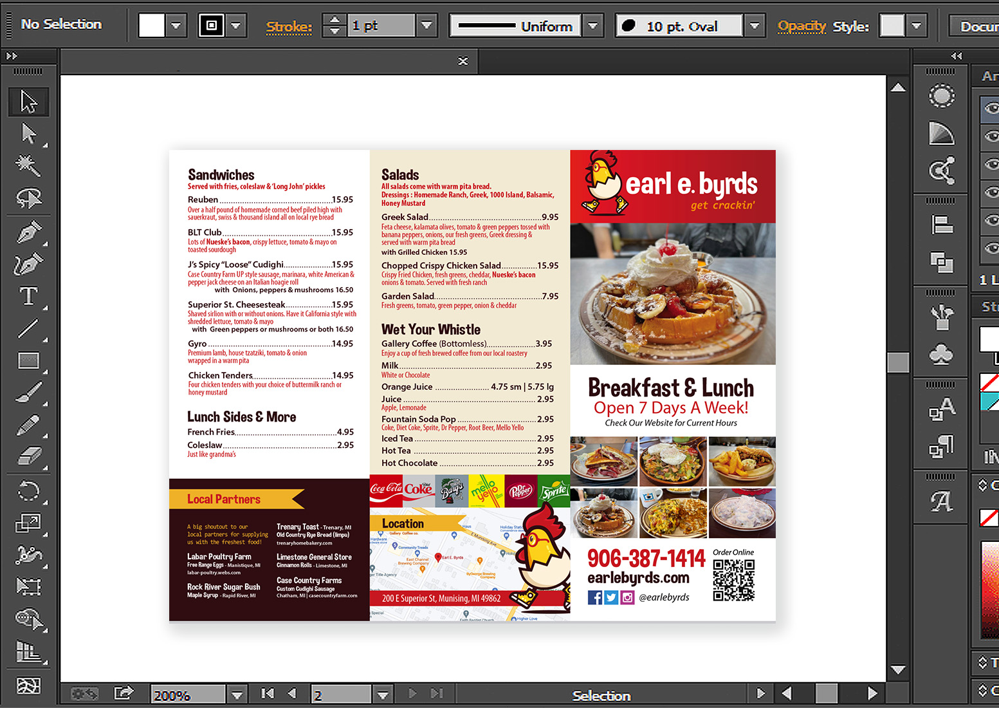Select the Rotate tool
This screenshot has width=999, height=708.
pos(29,492)
